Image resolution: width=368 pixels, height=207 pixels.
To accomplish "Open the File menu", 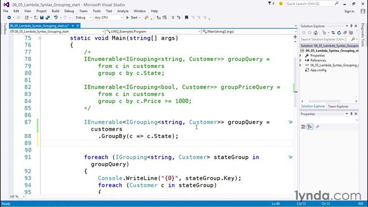I will tap(6, 11).
